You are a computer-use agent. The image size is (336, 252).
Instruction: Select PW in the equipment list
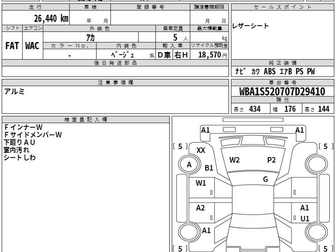pos(311,72)
